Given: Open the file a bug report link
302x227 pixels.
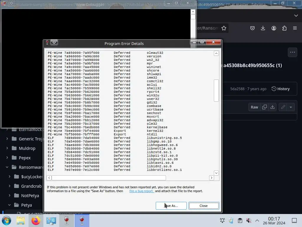Looking at the screenshot, I should click(x=142, y=191).
